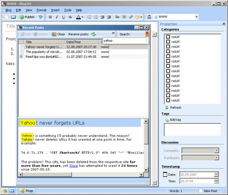Adjust the Time spinner arrows
228x195 pixels.
217,181
